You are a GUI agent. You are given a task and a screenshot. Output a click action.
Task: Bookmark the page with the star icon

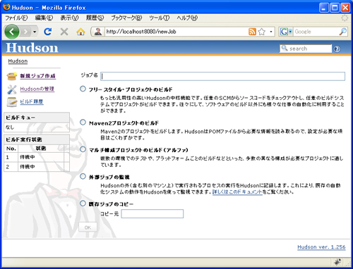(262, 32)
